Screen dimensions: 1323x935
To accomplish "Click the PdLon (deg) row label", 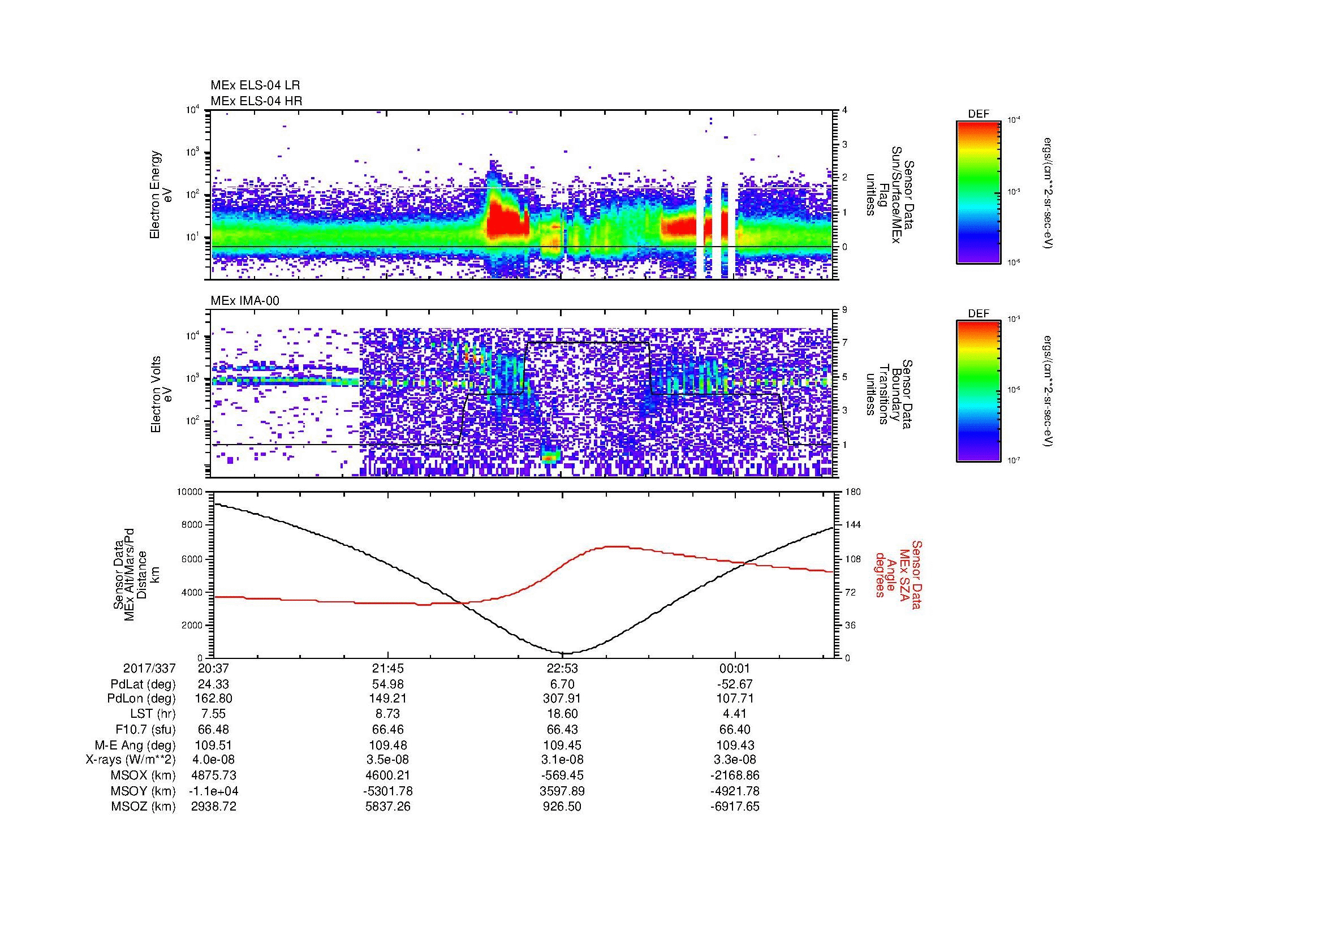I will [142, 699].
